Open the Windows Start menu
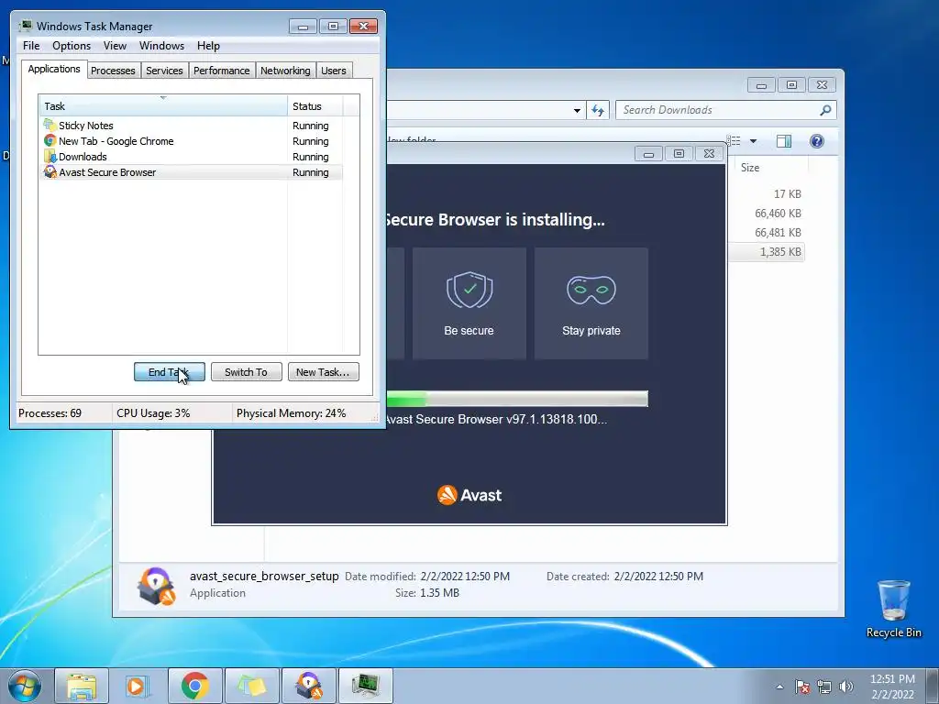 (x=25, y=686)
